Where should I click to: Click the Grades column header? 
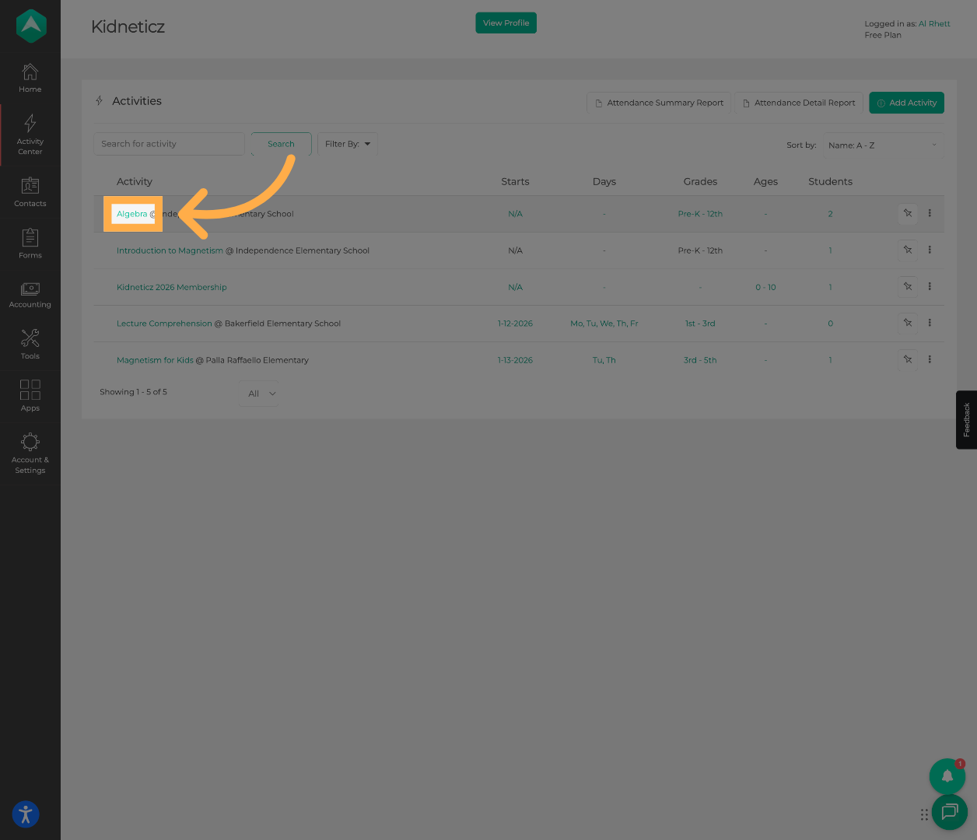pyautogui.click(x=700, y=181)
